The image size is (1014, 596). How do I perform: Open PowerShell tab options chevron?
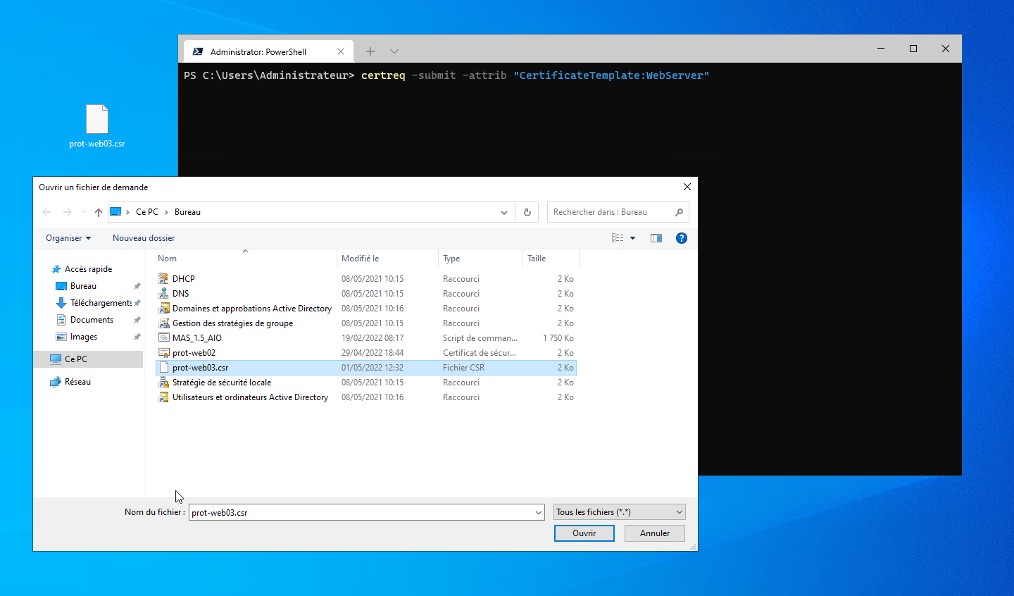pyautogui.click(x=394, y=51)
